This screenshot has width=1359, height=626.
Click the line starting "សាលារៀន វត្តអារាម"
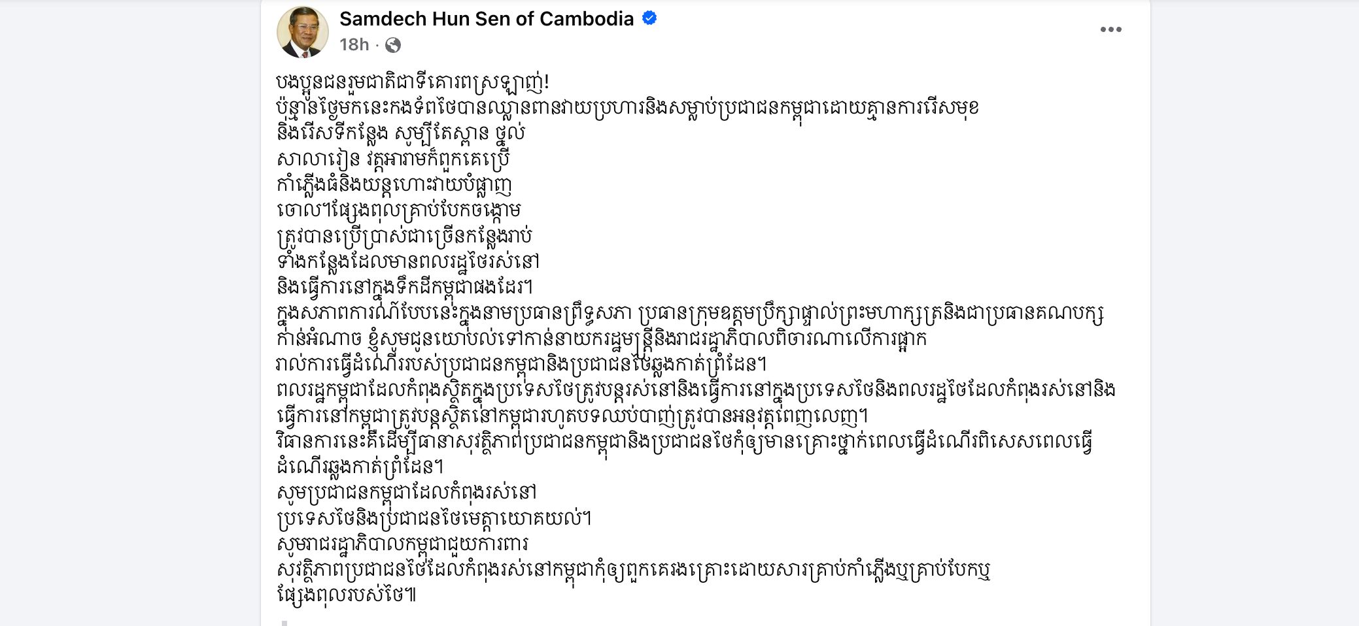pyautogui.click(x=393, y=159)
